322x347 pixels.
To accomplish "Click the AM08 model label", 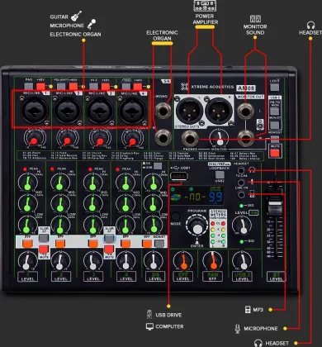I will pos(246,88).
